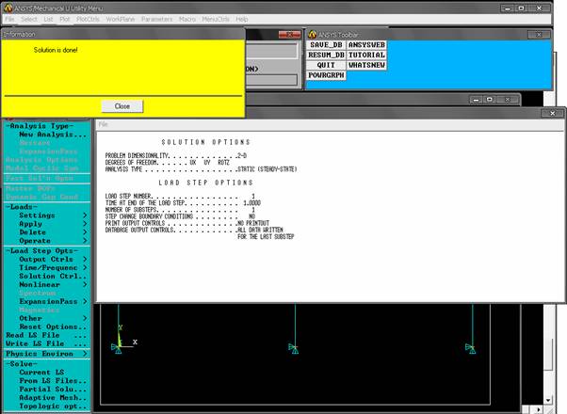Minimize the ANSYS Graphics window

point(477,100)
